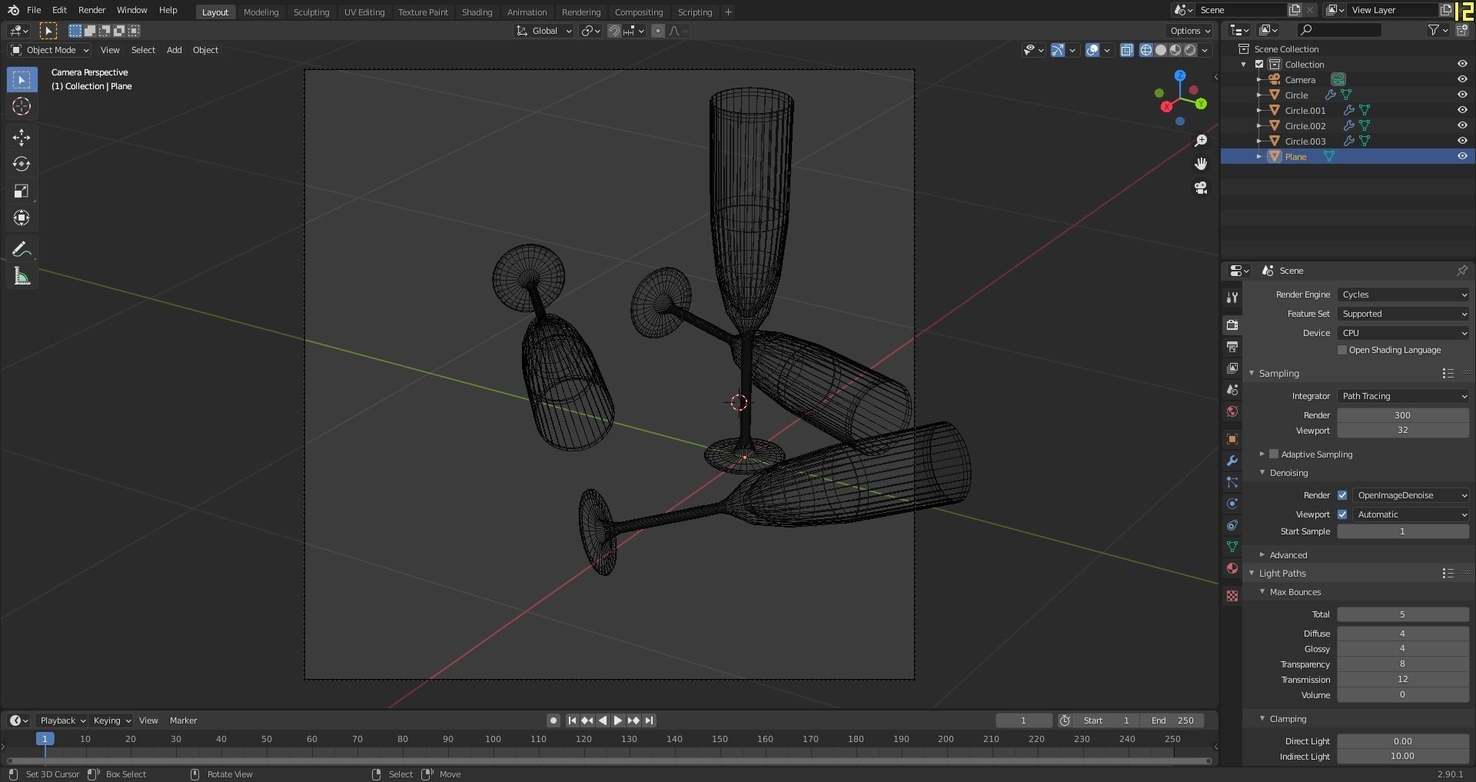Open the Object Data properties tab

point(1232,547)
